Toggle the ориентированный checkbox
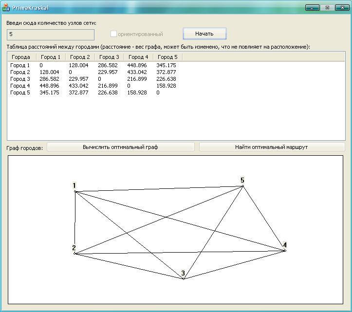 tap(113, 34)
